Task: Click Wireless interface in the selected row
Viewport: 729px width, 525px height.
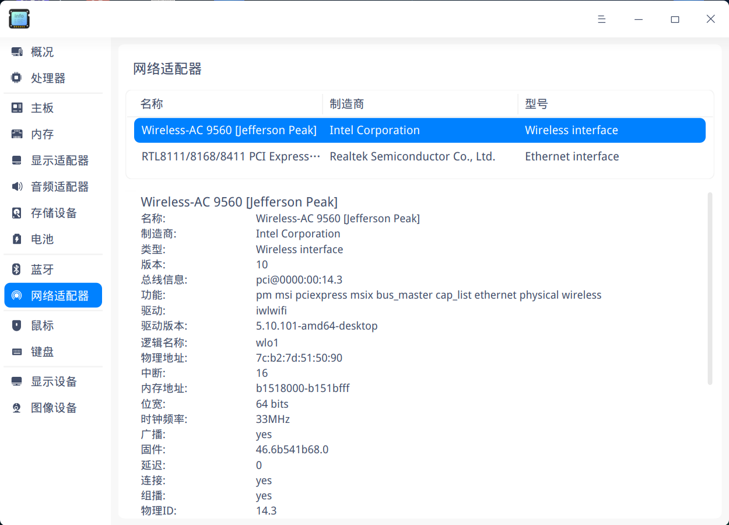Action: (572, 130)
